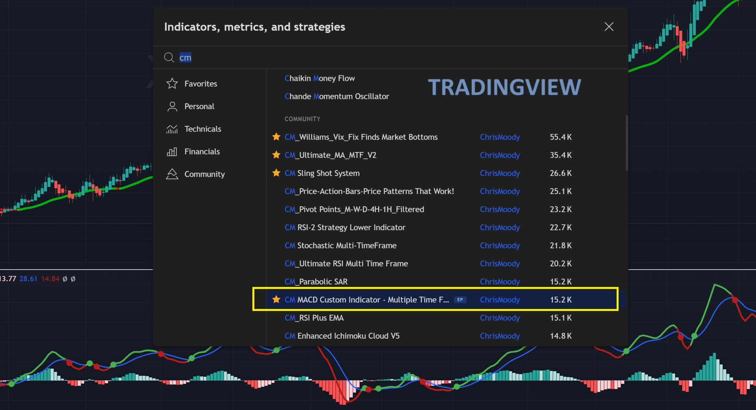756x410 pixels.
Task: Add CM_Pivot Points_M-W-D-4H-1H_Filtered
Action: tap(354, 210)
